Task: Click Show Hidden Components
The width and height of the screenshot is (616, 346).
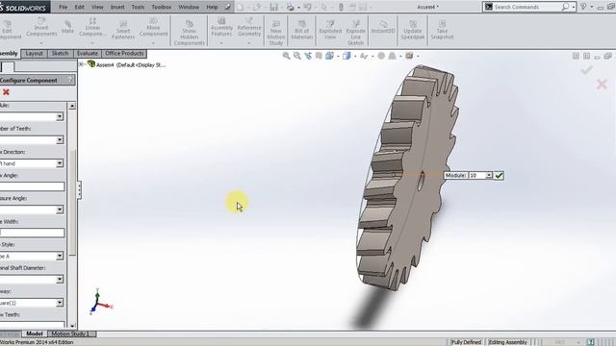Action: pyautogui.click(x=189, y=32)
